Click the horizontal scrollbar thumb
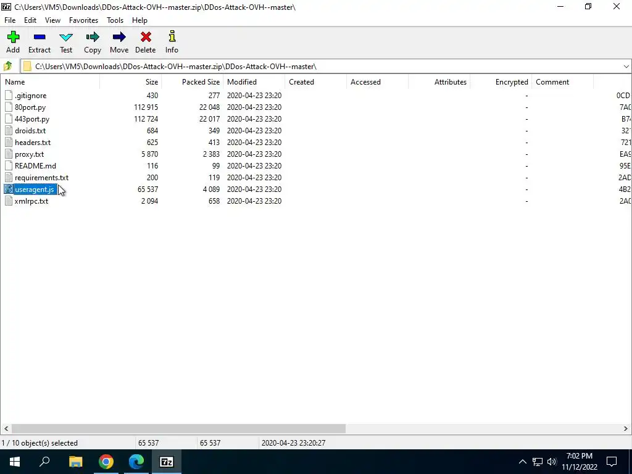Screen dimensions: 632x474 tap(178, 428)
